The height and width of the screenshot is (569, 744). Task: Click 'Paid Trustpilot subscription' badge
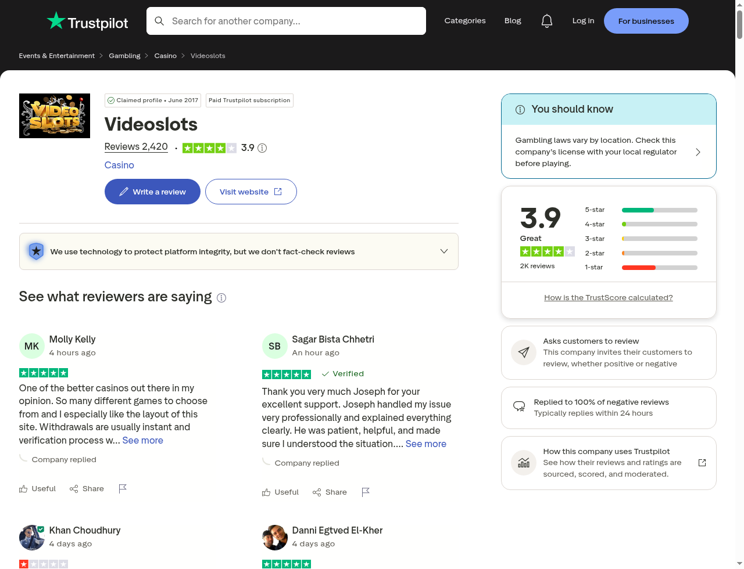coord(249,100)
